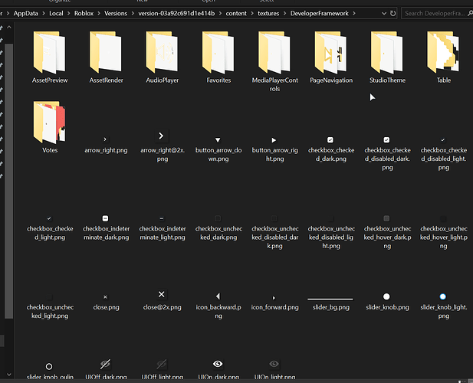The image size is (473, 383).
Task: Select the Votes folder icon
Action: [x=50, y=122]
